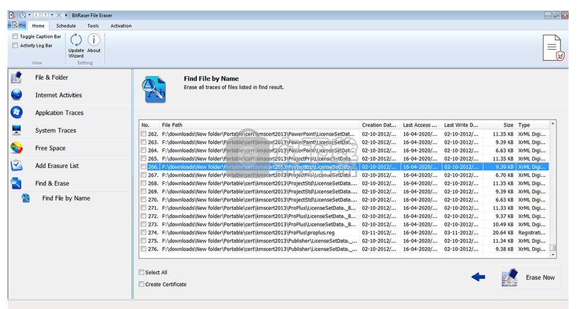Viewport: 586px width, 309px height.
Task: Open the application menu button
Action: point(17,25)
